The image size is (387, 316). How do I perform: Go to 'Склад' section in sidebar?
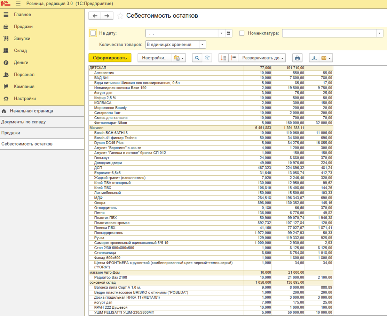coord(20,51)
